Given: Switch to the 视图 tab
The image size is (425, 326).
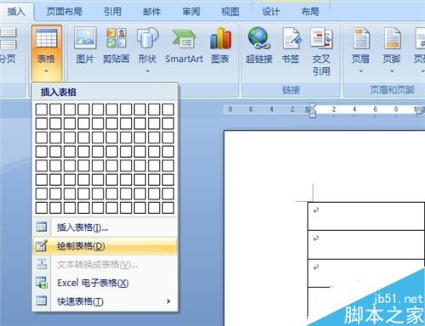Looking at the screenshot, I should [x=229, y=12].
